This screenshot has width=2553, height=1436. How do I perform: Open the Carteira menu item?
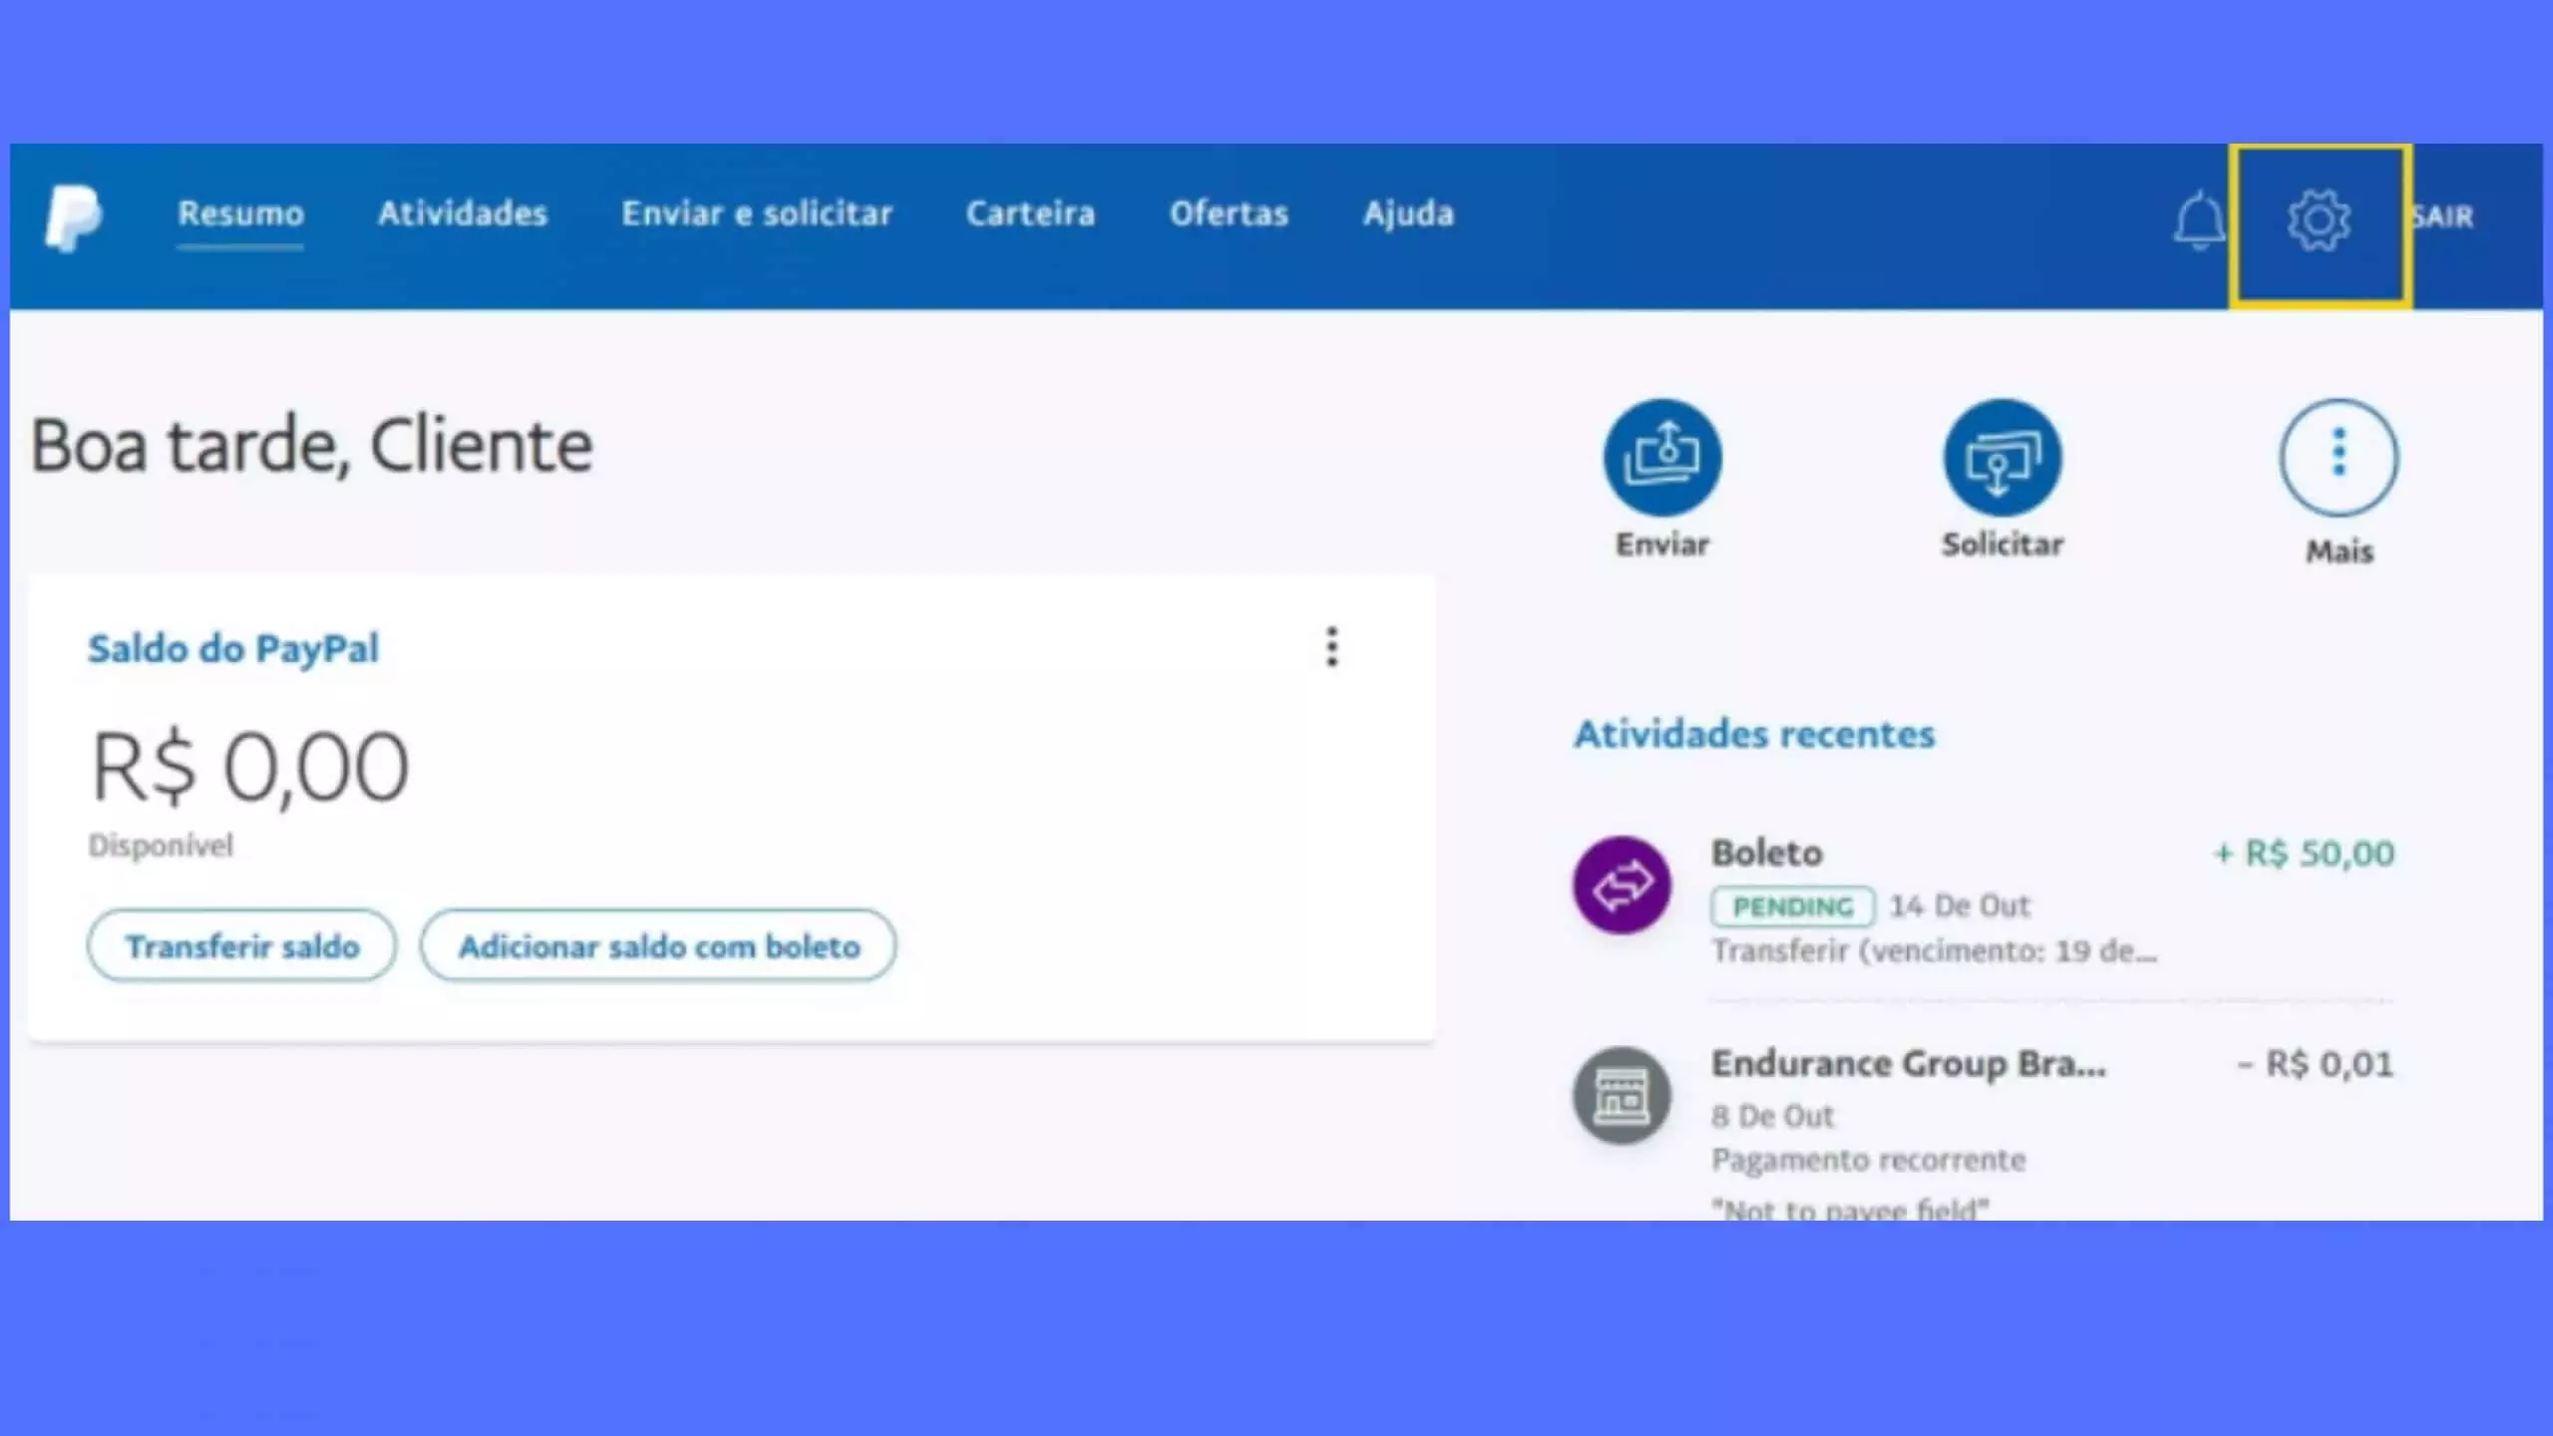(x=1030, y=213)
